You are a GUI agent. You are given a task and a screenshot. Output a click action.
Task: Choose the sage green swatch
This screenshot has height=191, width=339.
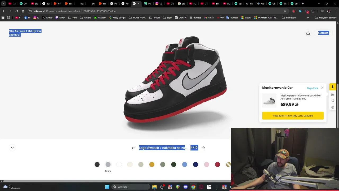[163, 164]
